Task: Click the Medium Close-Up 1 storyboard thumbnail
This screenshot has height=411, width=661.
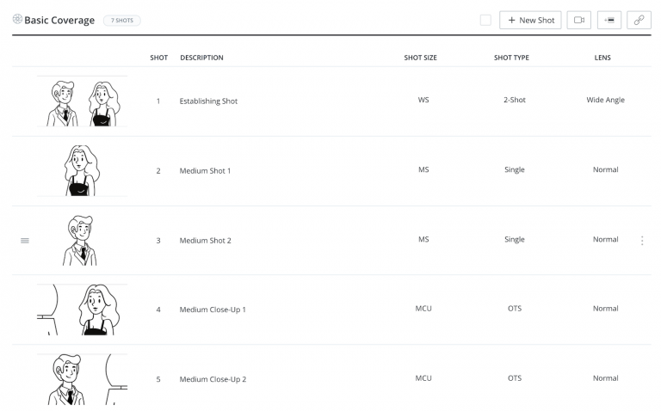Action: (83, 309)
